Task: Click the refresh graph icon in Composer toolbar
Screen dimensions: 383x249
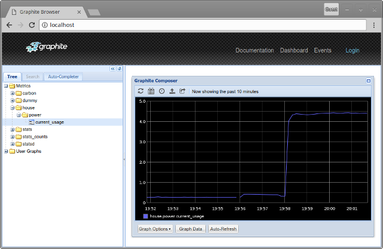Action: 141,91
